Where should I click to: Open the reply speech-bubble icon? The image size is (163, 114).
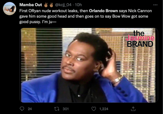tap(22, 109)
